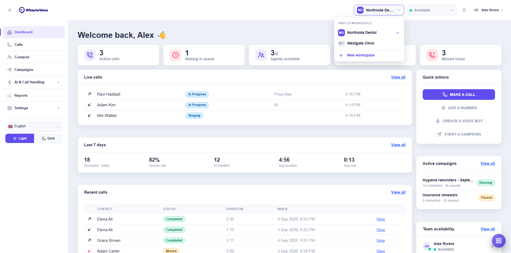
Task: Click New workspace option
Action: [369, 55]
